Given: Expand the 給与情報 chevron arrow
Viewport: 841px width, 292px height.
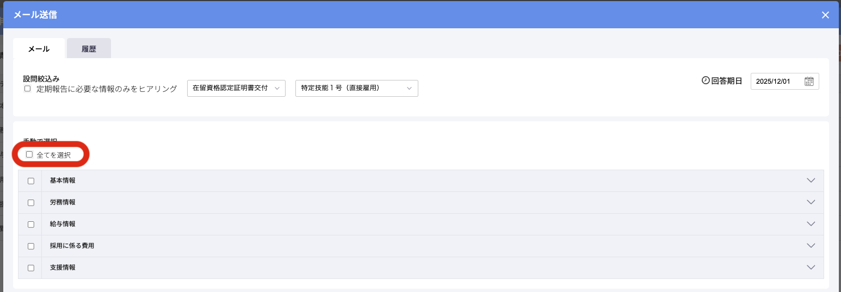Looking at the screenshot, I should (x=811, y=224).
